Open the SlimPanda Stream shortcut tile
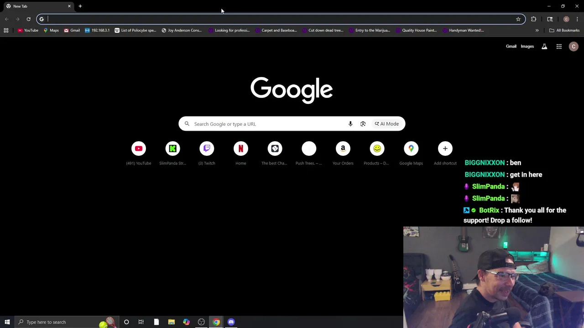Image resolution: width=584 pixels, height=328 pixels. 172,154
